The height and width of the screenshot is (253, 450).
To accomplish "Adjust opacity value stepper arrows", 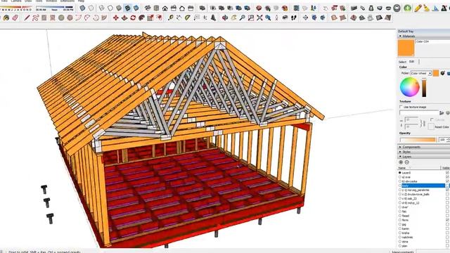I will coord(449,140).
